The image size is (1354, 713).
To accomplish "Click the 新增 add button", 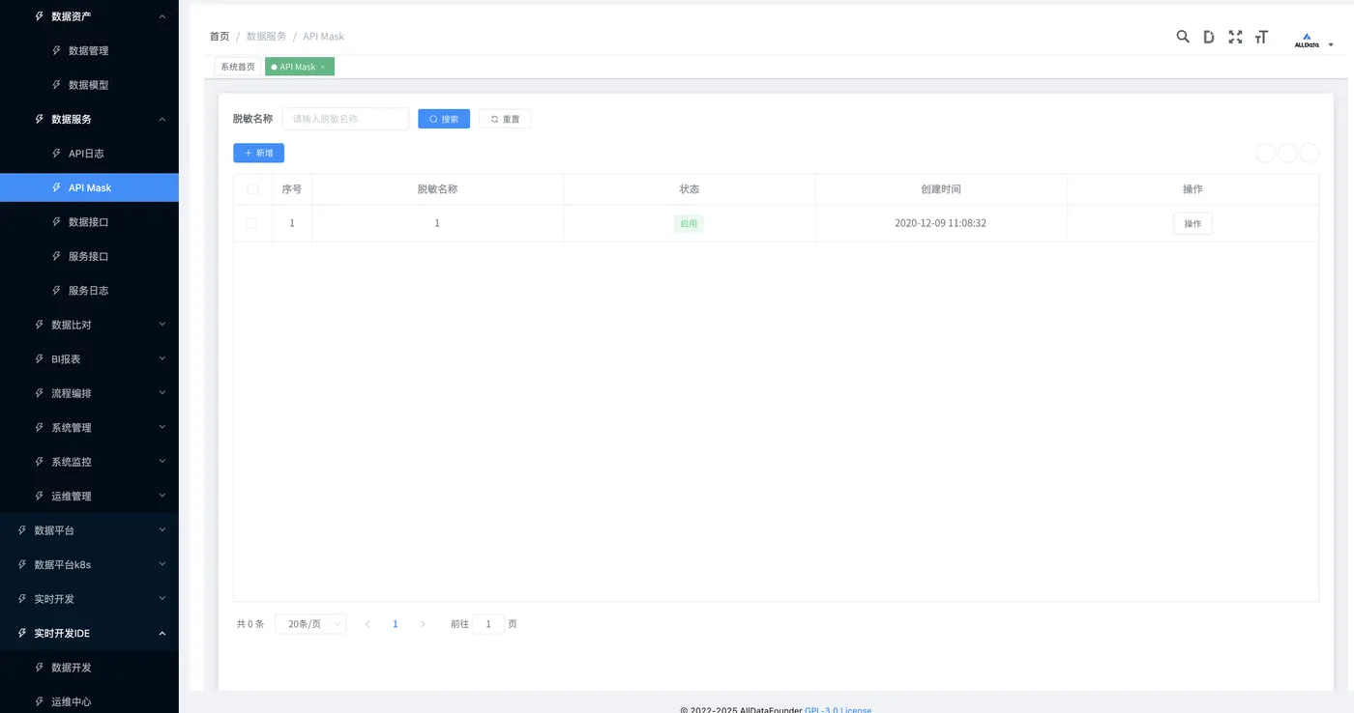I will coord(258,153).
